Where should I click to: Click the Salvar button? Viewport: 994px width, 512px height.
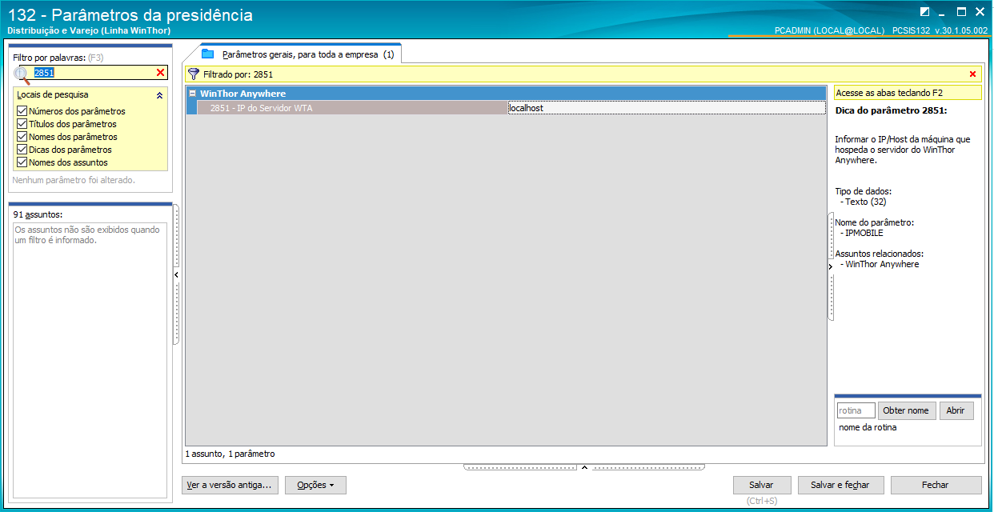(761, 485)
